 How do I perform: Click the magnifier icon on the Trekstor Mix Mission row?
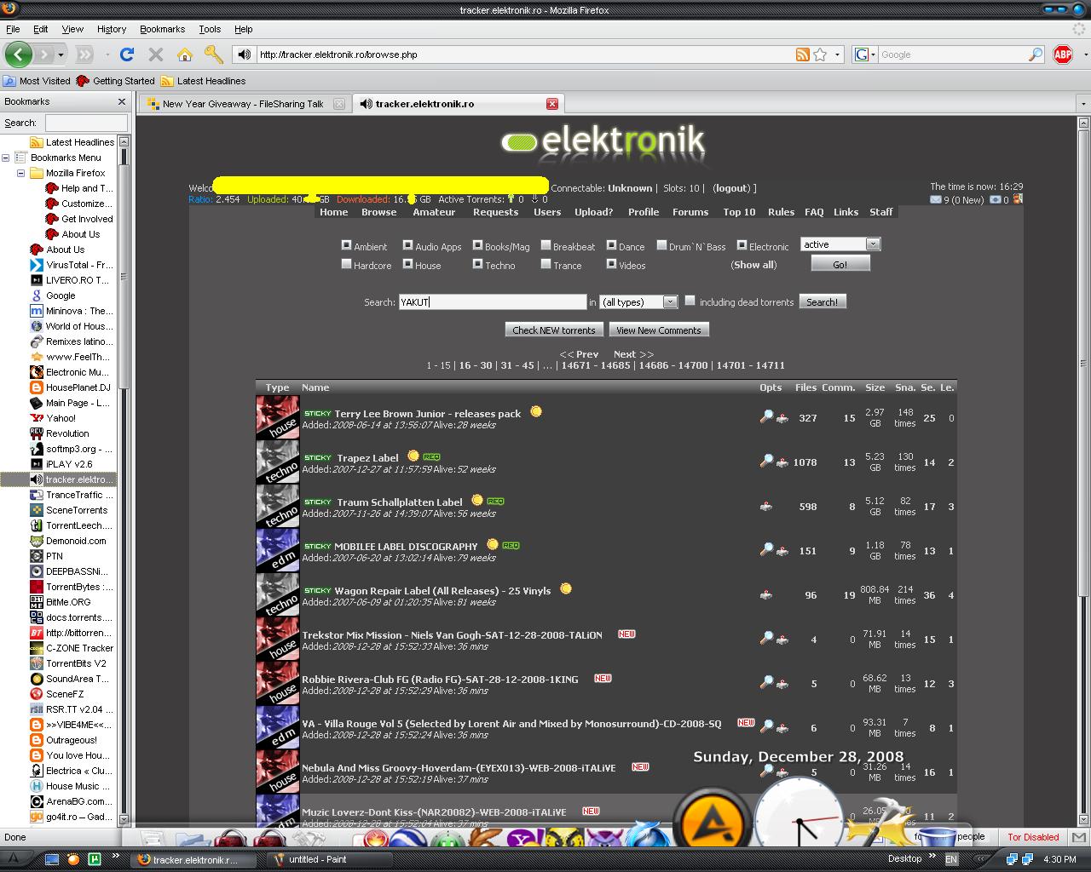pos(766,638)
